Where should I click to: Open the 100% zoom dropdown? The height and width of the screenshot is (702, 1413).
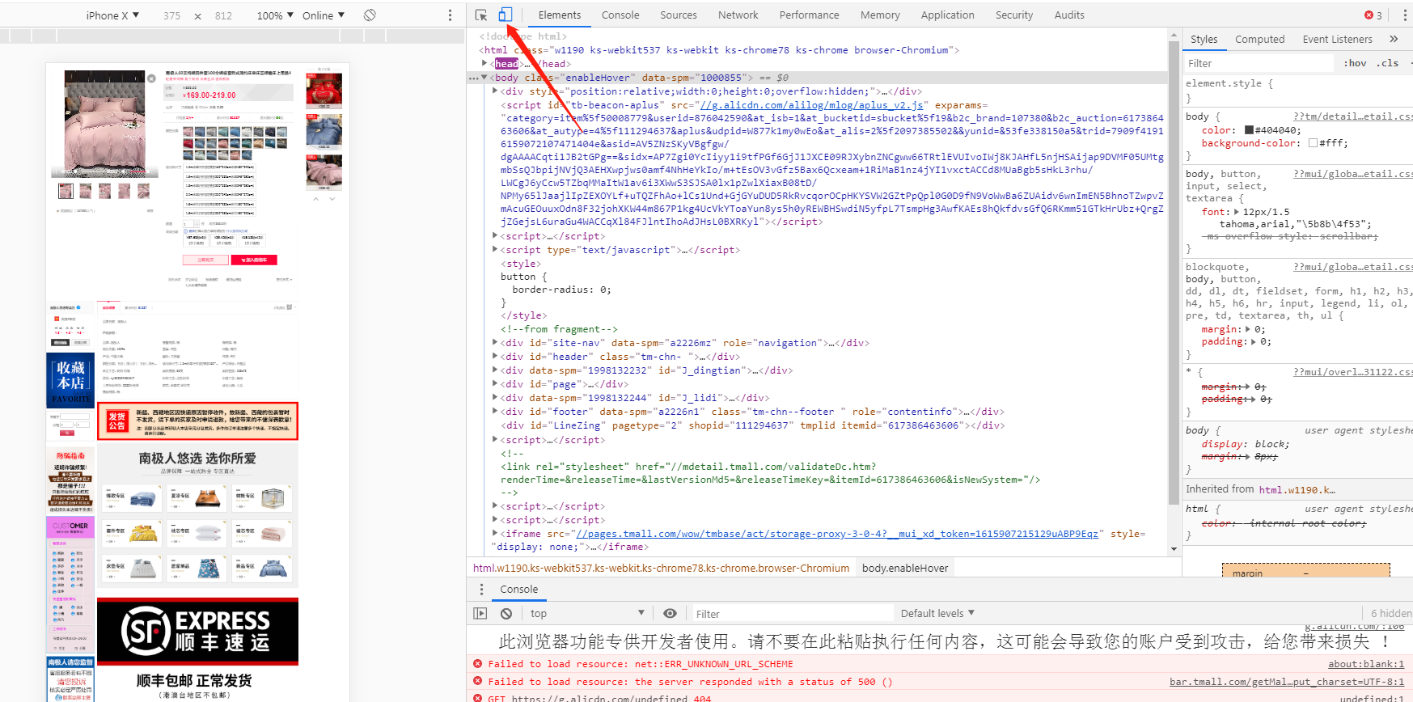point(274,15)
